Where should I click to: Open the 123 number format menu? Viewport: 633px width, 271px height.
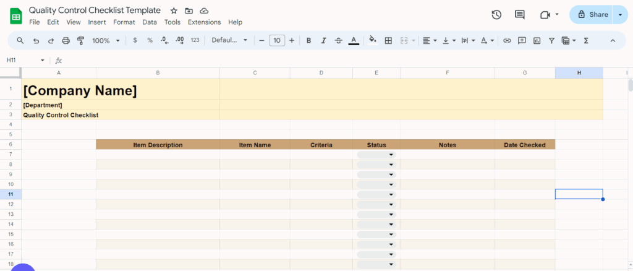195,40
